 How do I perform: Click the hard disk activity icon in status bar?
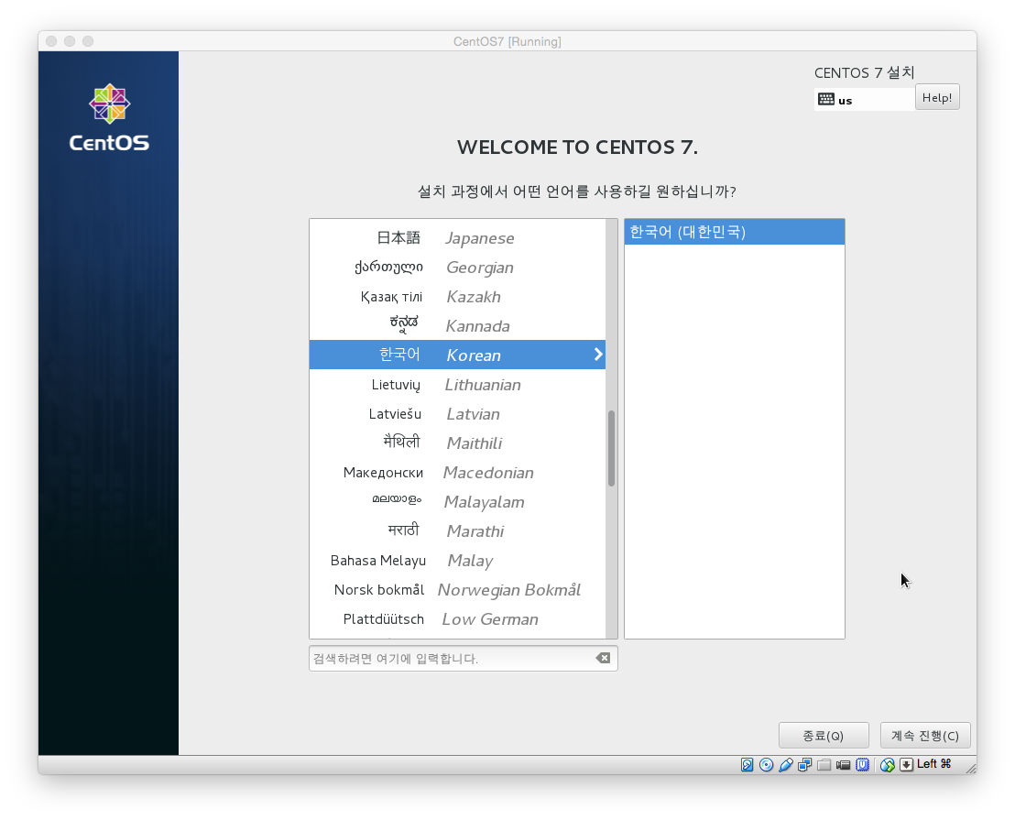[x=747, y=764]
